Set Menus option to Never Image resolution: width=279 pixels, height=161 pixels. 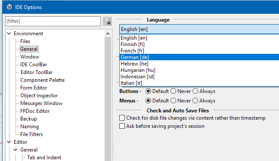coord(174,101)
